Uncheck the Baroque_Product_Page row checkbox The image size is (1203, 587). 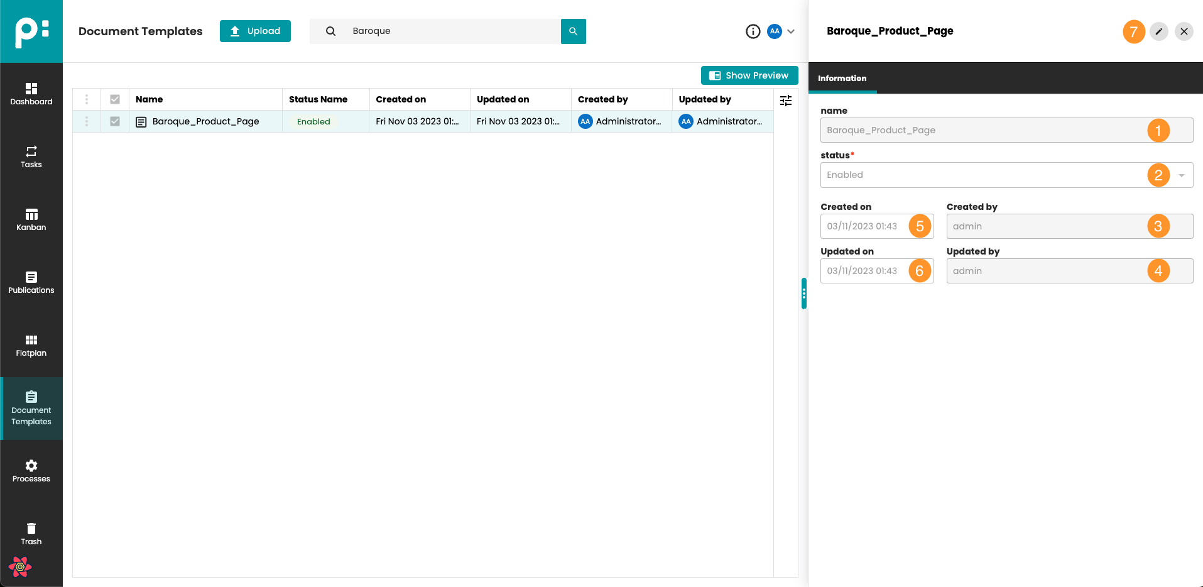(115, 121)
